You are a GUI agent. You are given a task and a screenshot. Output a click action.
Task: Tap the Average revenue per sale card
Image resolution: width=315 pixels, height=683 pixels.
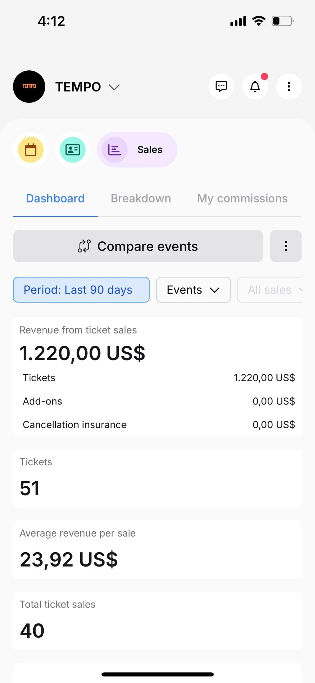tap(157, 549)
